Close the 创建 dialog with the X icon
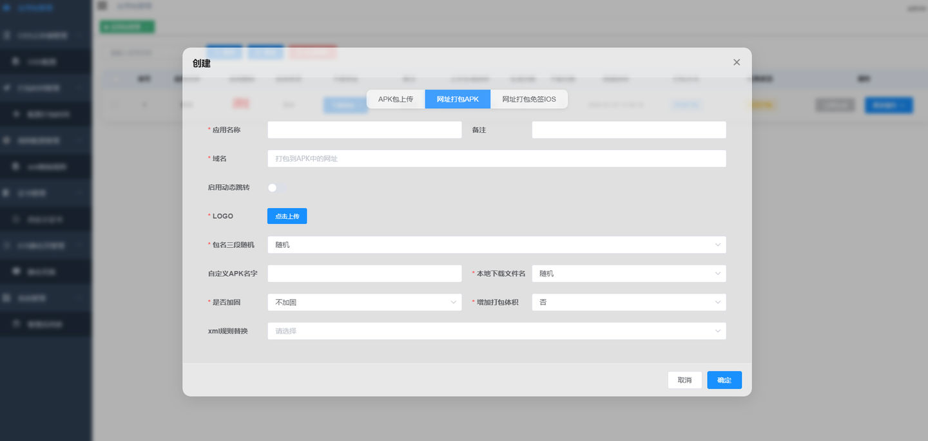This screenshot has height=441, width=928. click(737, 62)
